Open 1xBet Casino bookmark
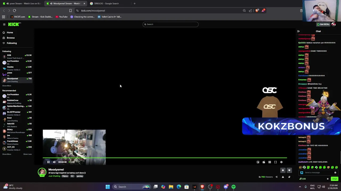This screenshot has height=191, width=341. pos(109,17)
